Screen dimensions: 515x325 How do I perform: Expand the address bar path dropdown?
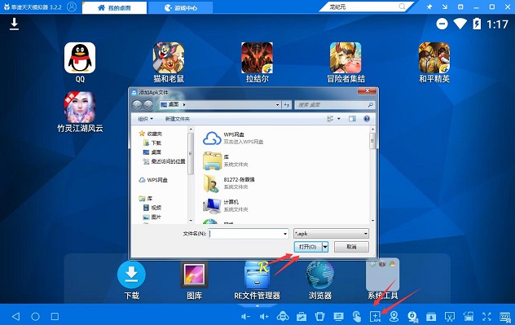click(x=278, y=105)
